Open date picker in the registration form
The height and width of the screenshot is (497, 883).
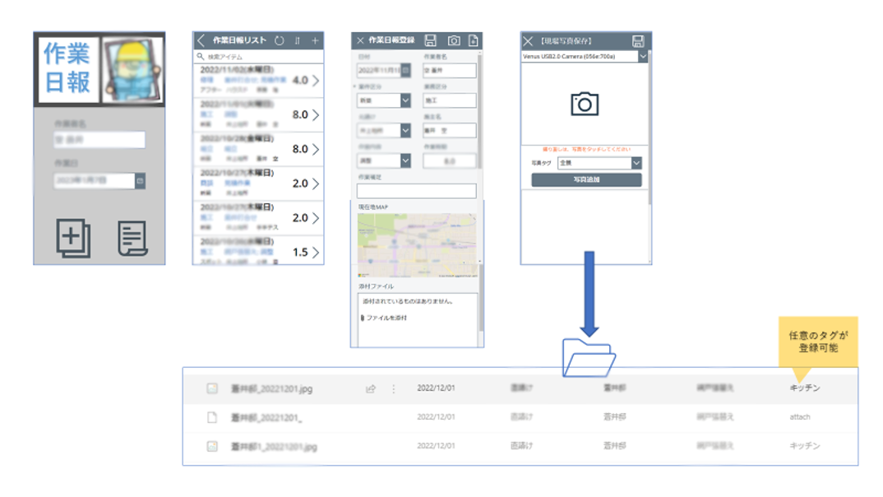(405, 71)
